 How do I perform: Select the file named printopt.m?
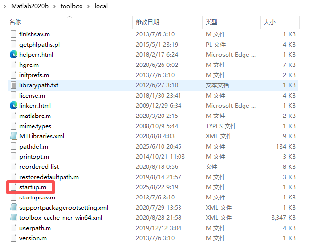34,157
